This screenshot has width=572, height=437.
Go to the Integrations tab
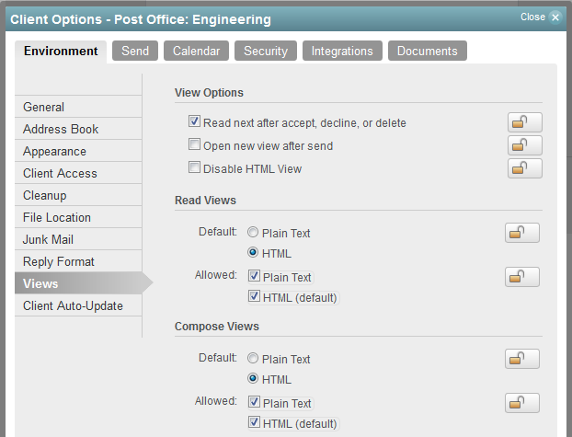coord(342,52)
